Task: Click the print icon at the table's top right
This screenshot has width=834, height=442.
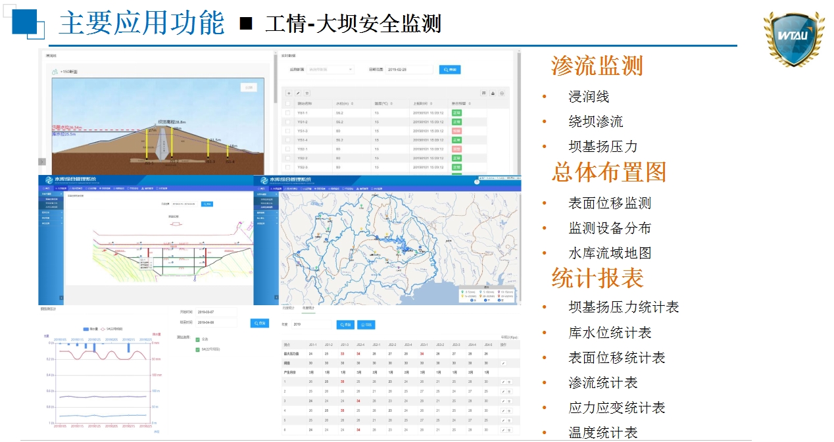Action: tap(492, 93)
